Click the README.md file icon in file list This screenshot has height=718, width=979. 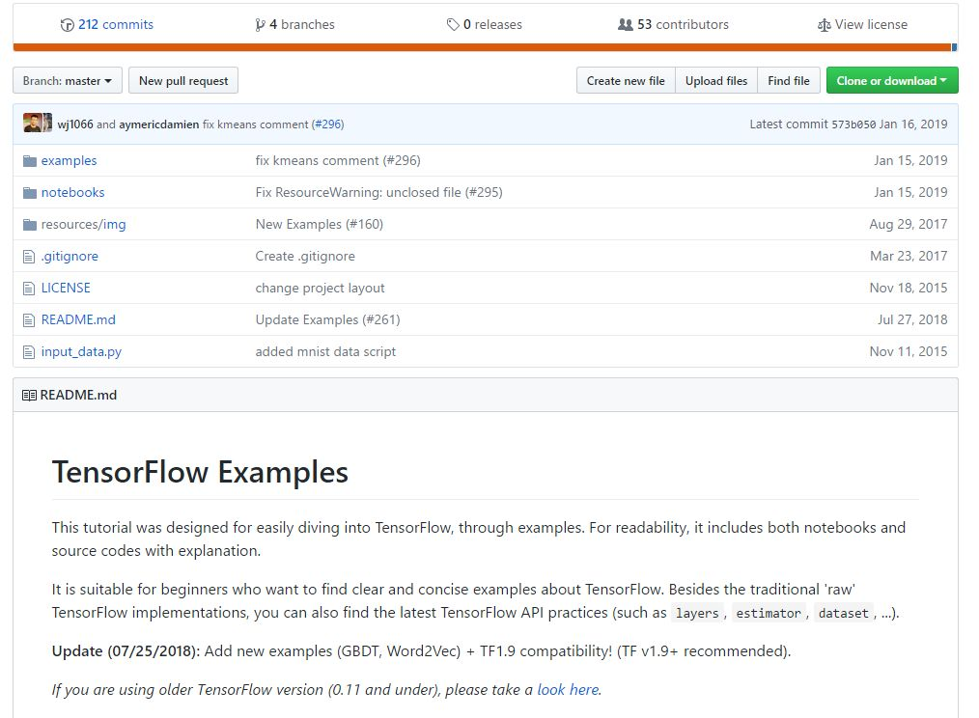pyautogui.click(x=29, y=320)
